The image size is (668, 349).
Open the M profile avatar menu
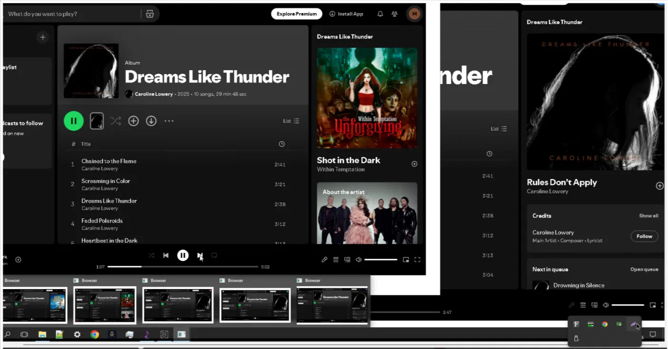tap(414, 14)
